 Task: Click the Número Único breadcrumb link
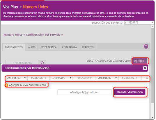(x=13, y=35)
